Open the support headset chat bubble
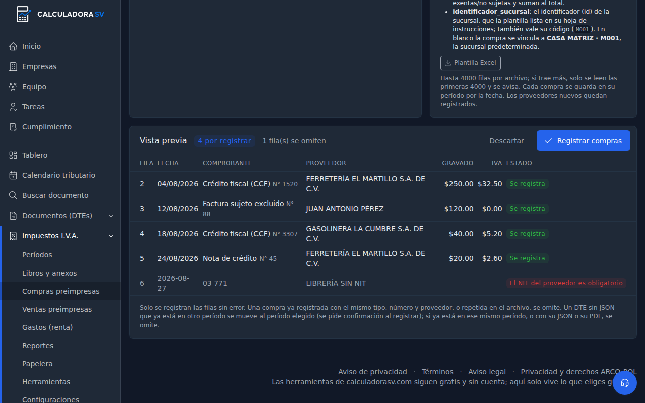Viewport: 645px width, 403px height. [x=625, y=383]
